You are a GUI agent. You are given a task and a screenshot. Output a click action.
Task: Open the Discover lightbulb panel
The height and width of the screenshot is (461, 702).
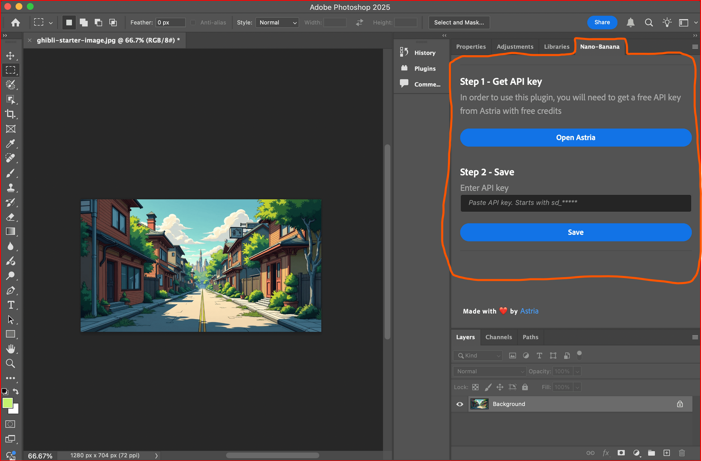click(667, 22)
